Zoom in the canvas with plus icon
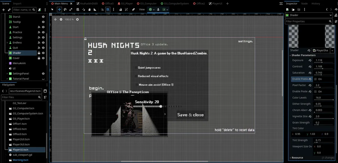This screenshot has height=163, width=338. pyautogui.click(x=77, y=20)
